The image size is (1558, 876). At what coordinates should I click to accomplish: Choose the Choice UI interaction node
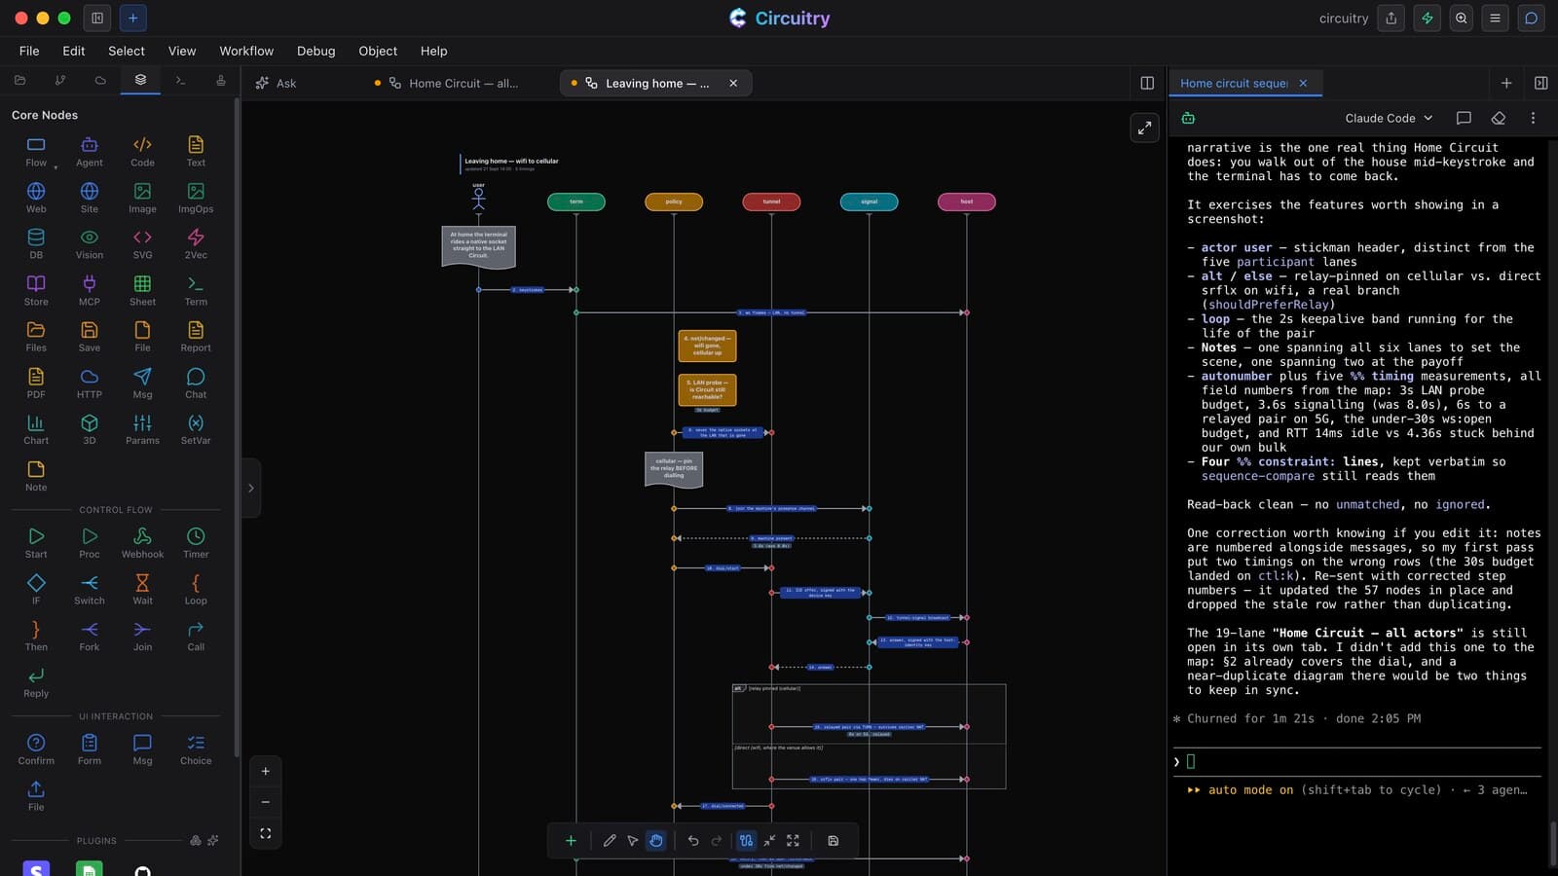(x=196, y=748)
